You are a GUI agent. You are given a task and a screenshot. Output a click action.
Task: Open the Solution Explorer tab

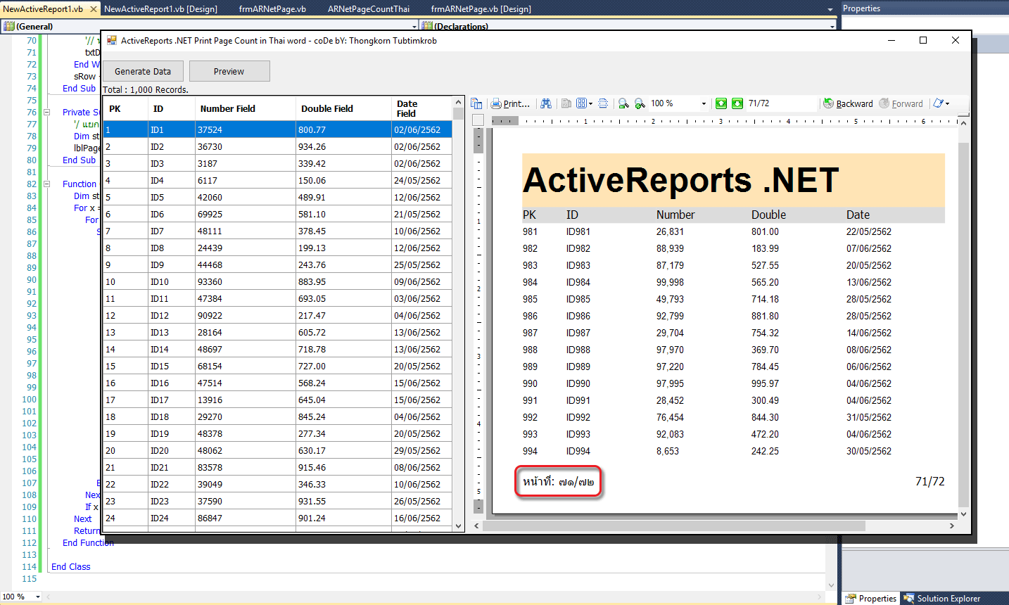(941, 599)
